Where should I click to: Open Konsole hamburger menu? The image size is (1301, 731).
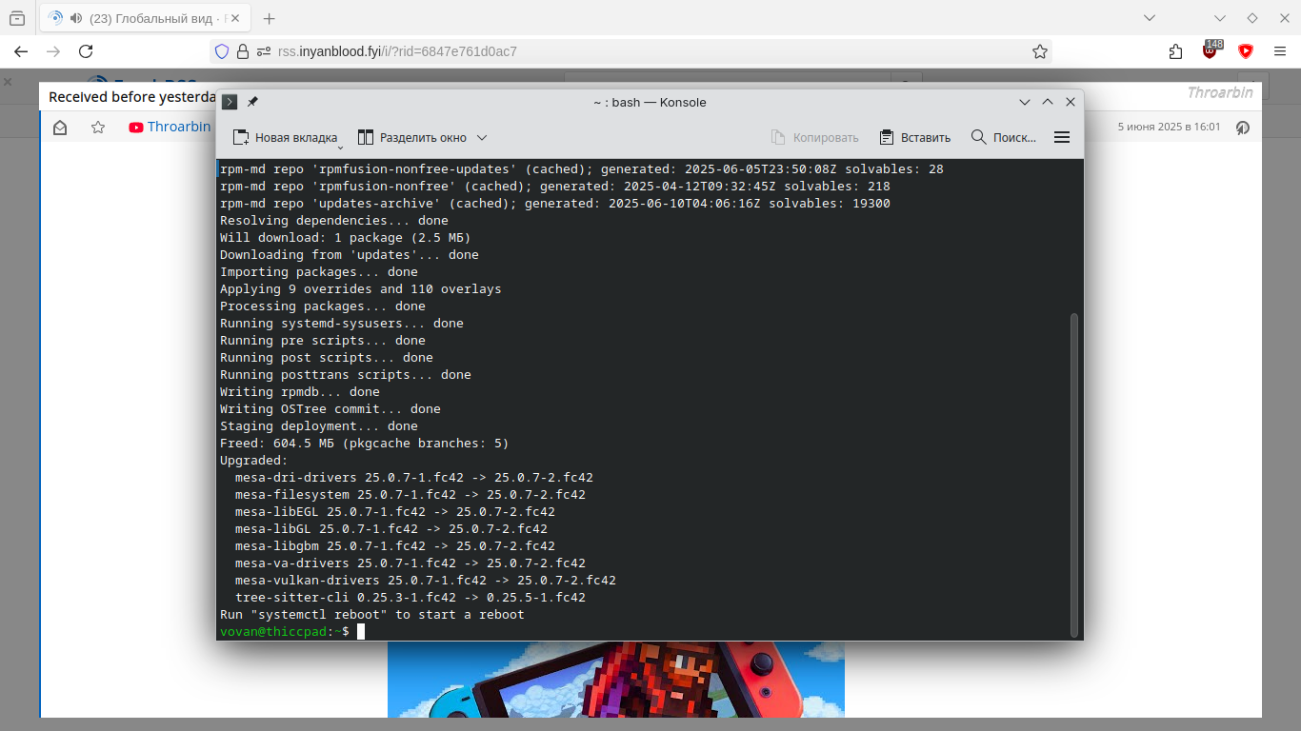coord(1062,138)
